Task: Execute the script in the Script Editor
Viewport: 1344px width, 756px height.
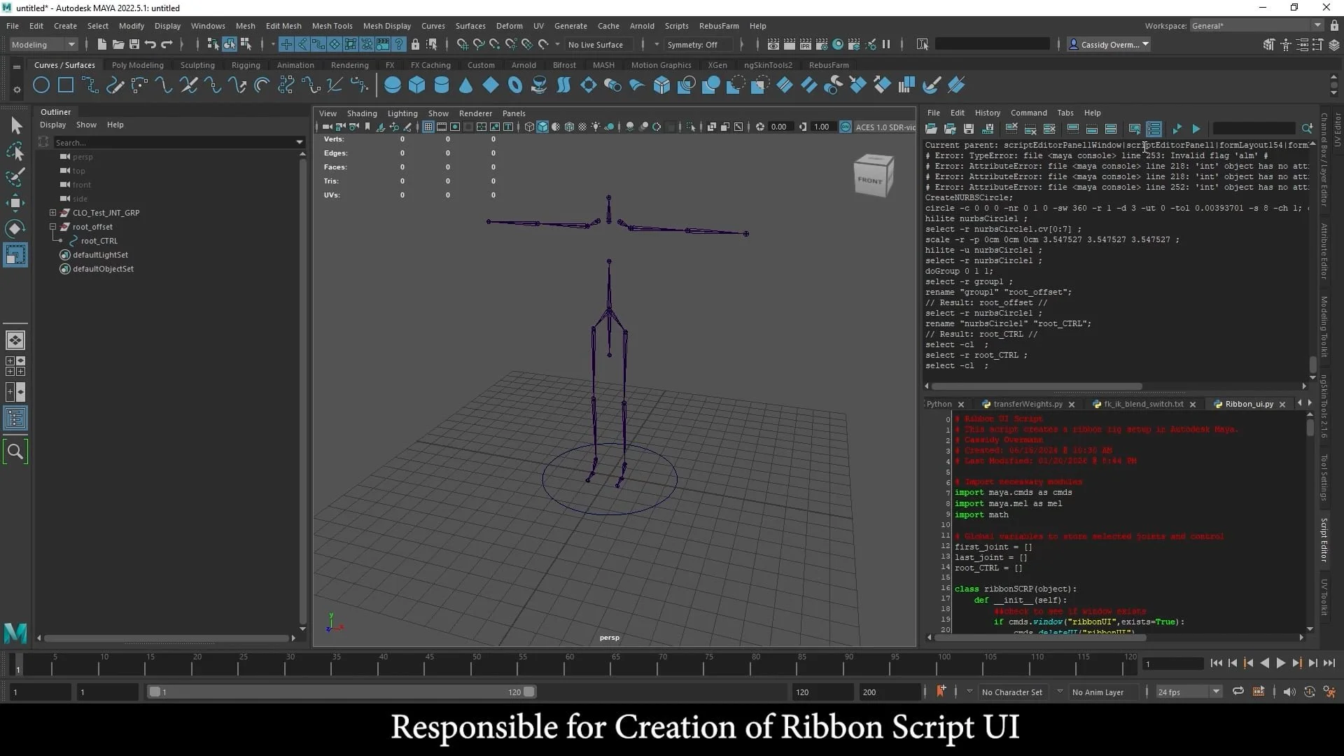Action: (1196, 129)
